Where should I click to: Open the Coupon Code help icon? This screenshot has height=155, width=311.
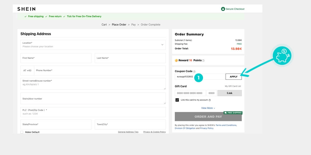pos(194,72)
